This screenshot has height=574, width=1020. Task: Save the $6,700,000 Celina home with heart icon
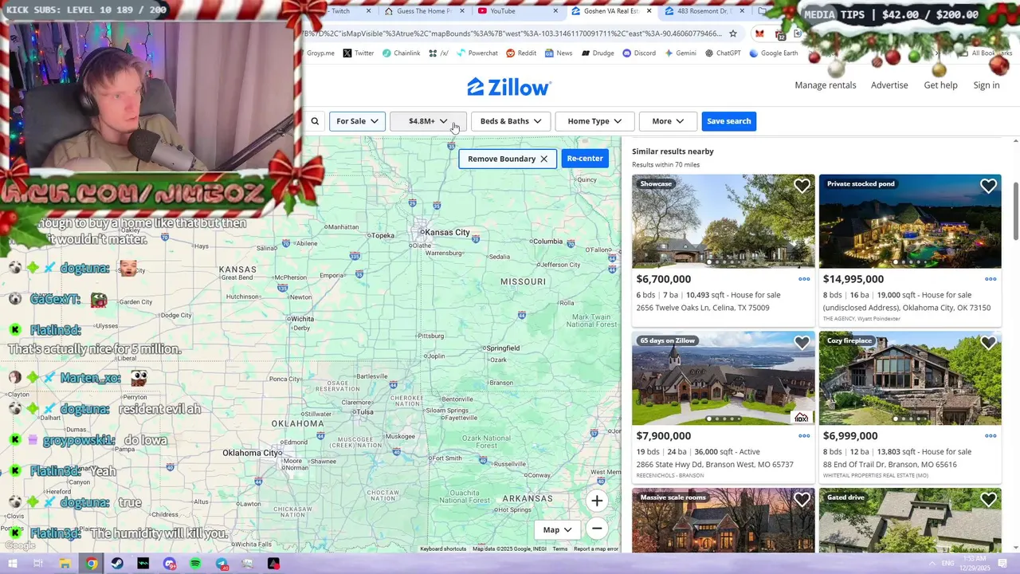click(802, 186)
